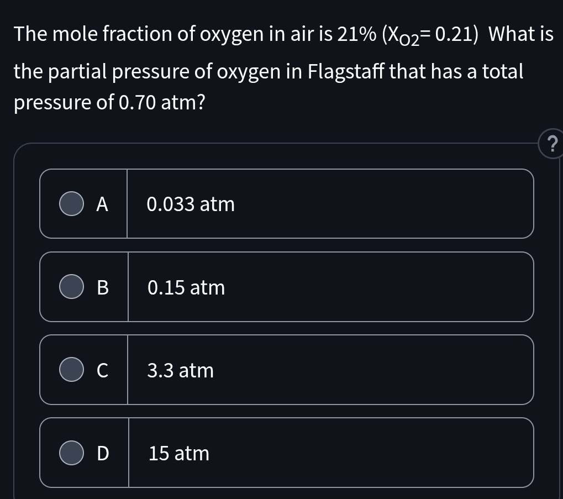Select the radio button beside answer C
This screenshot has height=499, width=563.
pos(71,370)
